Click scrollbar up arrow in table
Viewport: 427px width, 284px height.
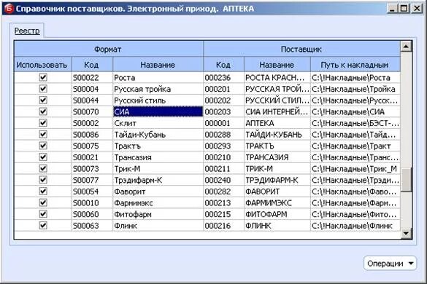click(x=406, y=47)
